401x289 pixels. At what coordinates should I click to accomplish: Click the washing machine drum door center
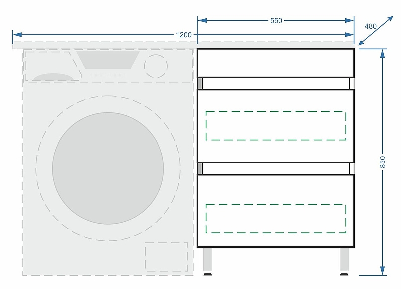coord(108,168)
